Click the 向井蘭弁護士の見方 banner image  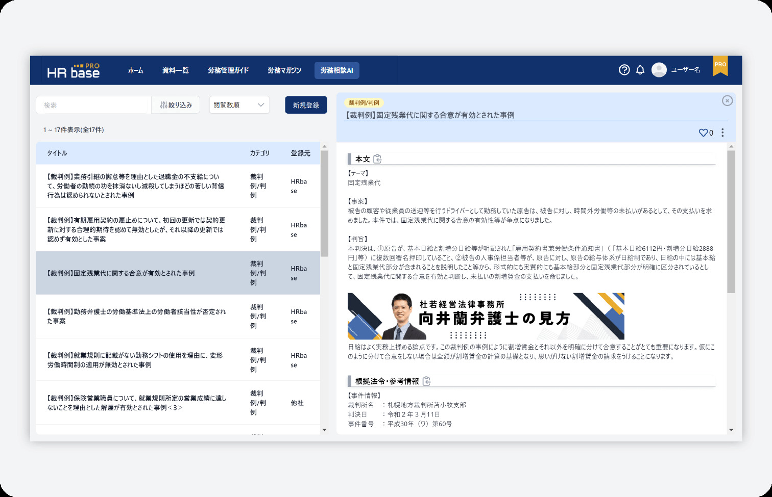point(486,316)
